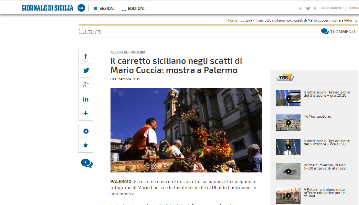Open more sharing options plus icon
The height and width of the screenshot is (205, 359).
[86, 113]
